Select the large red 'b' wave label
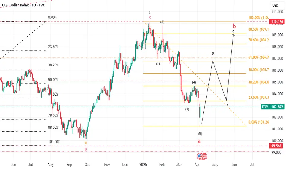The height and width of the screenshot is (169, 286). pos(234,26)
